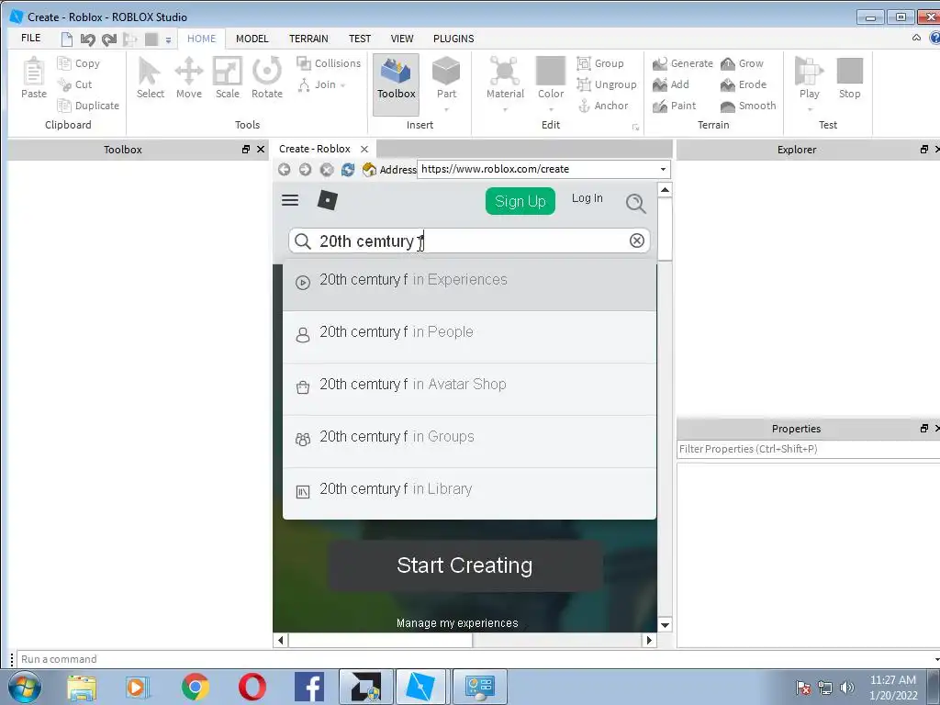Click the Duplicate tool
Viewport: 940px width, 705px height.
(x=87, y=106)
